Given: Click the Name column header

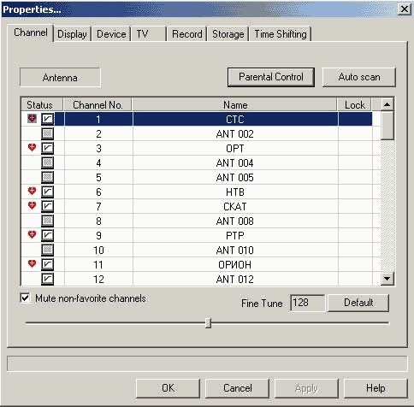Looking at the screenshot, I should coord(234,104).
